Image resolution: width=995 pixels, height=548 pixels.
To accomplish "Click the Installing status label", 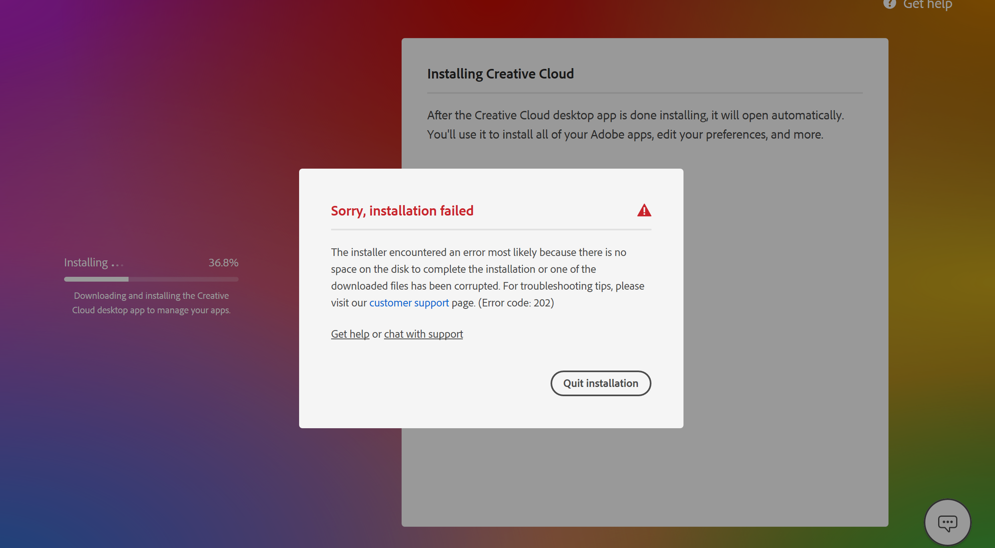I will (86, 263).
